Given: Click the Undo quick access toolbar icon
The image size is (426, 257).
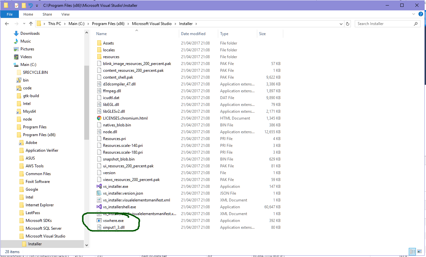Looking at the screenshot, I should pyautogui.click(x=31, y=5).
